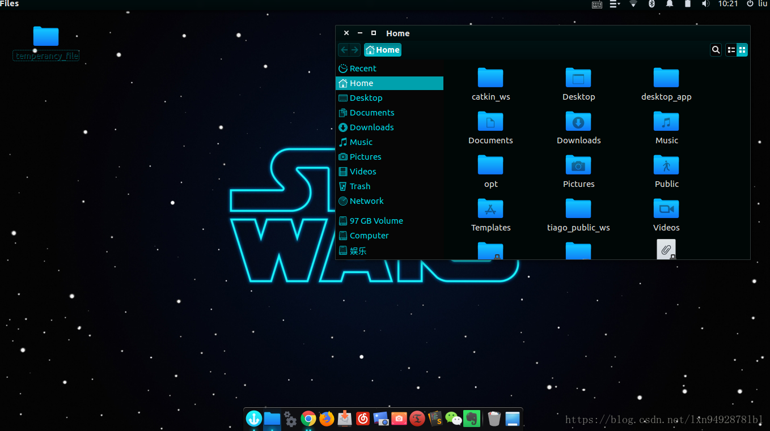The image size is (770, 431).
Task: Launch Sublime Text from the dock
Action: click(435, 419)
